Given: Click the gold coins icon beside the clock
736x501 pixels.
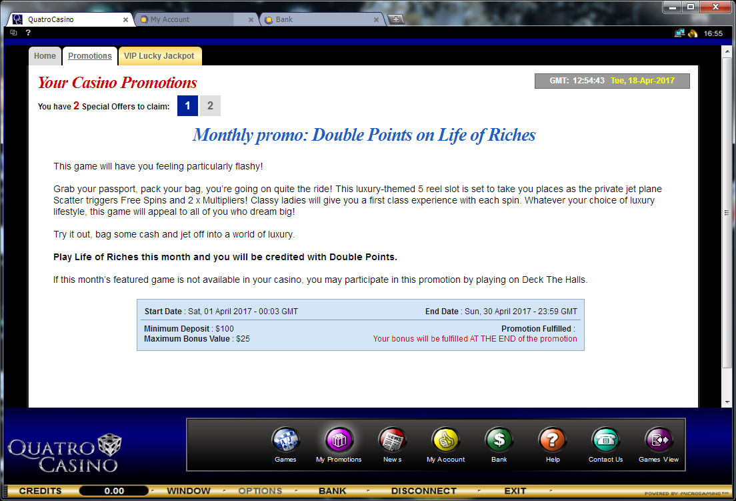Looking at the screenshot, I should pos(693,33).
